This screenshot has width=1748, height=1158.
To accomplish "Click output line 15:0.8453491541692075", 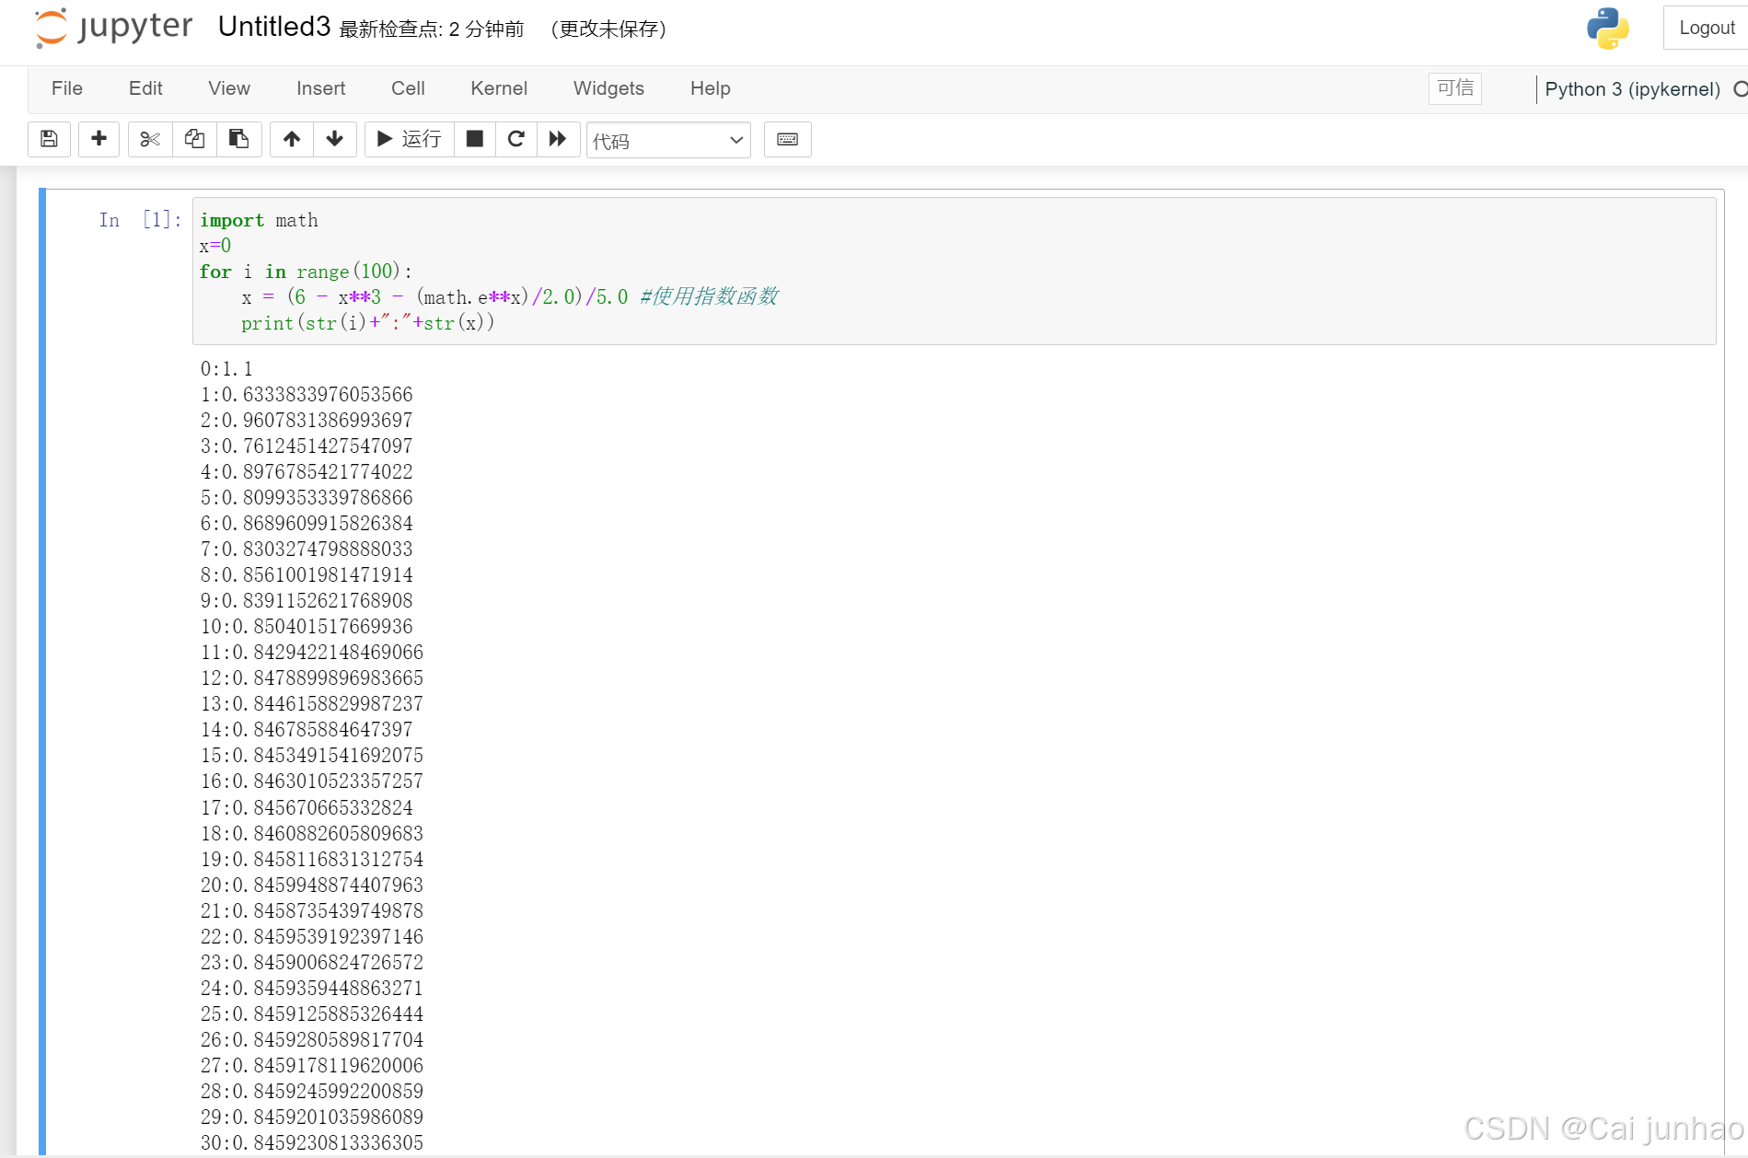I will pyautogui.click(x=312, y=756).
